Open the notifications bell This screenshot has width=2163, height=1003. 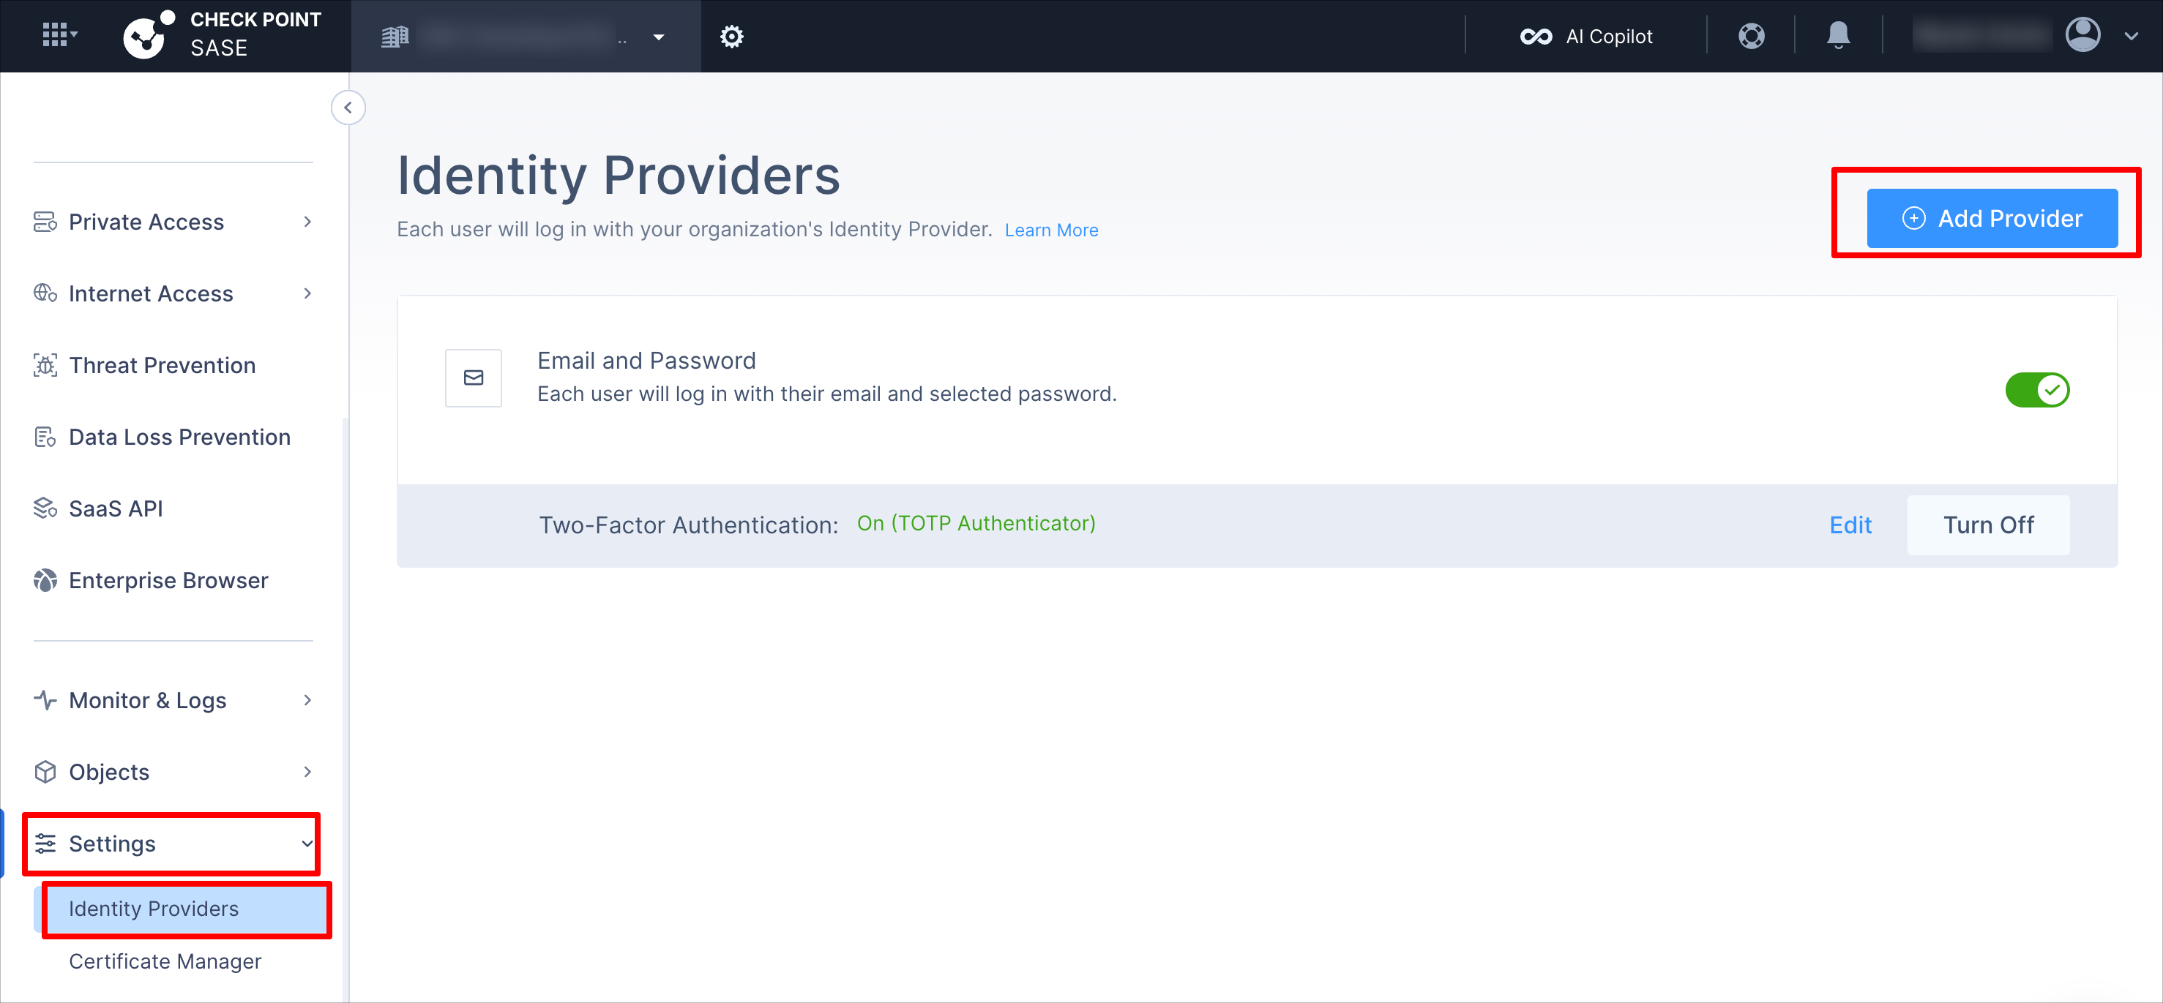1838,35
